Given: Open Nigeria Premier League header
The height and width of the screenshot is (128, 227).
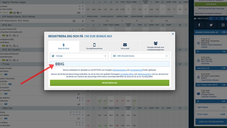Looking at the screenshot, I should point(14,2).
